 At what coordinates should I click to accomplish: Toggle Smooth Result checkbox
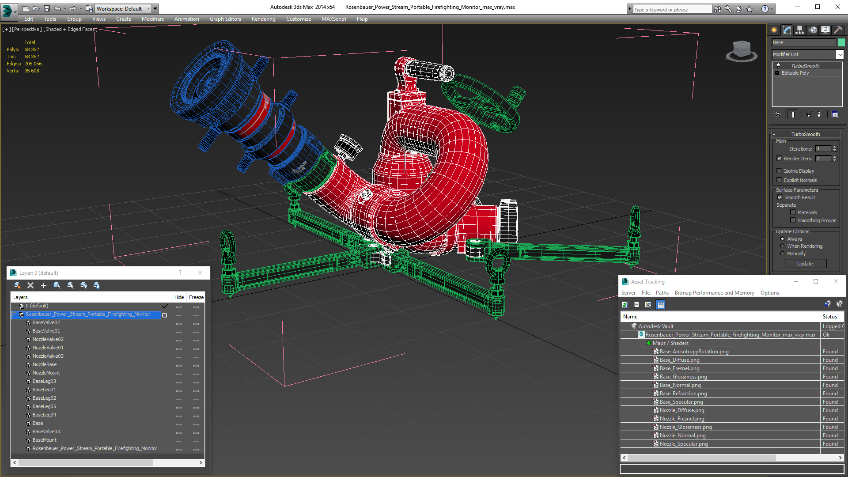(x=780, y=197)
